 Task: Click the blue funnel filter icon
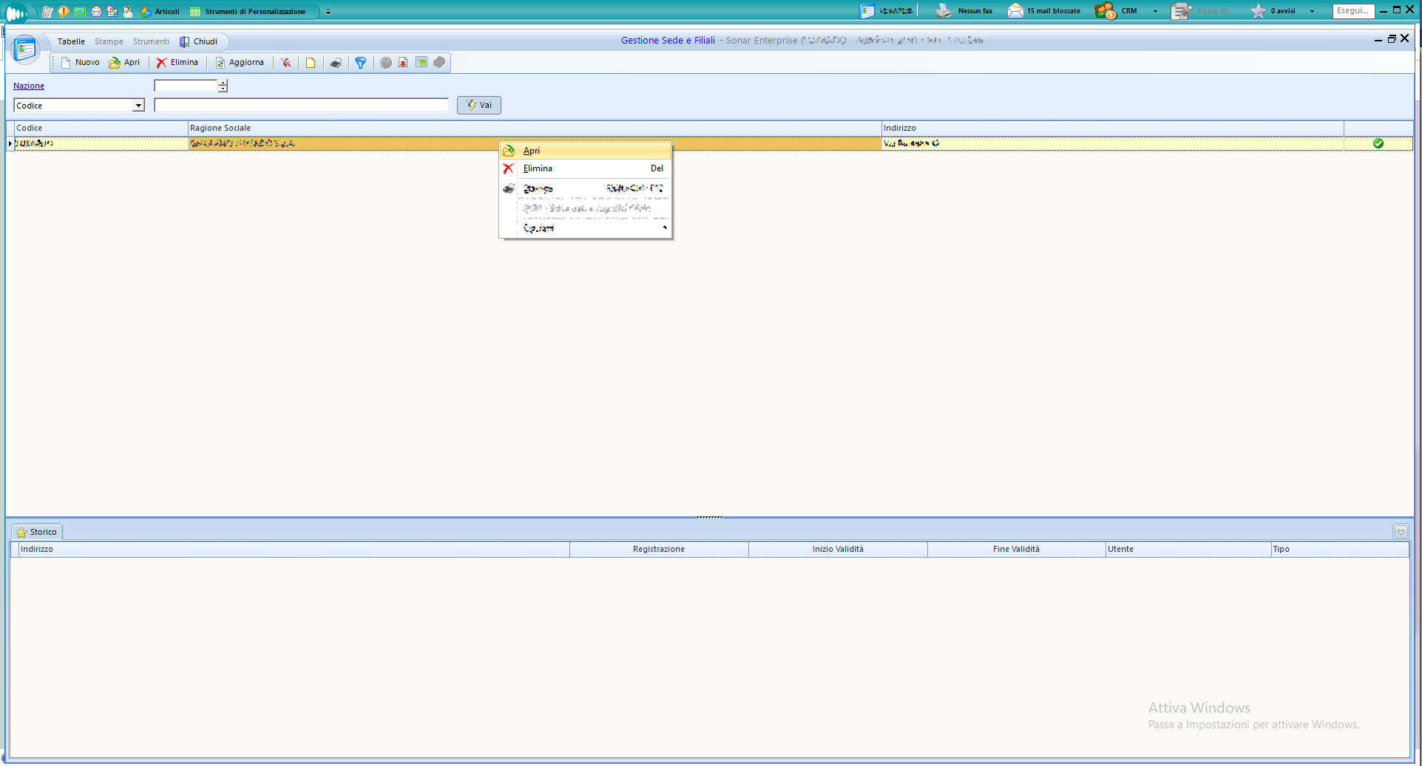[360, 63]
